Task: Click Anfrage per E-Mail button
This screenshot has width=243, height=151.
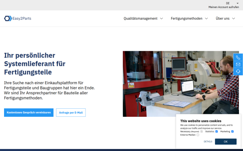Action: click(x=71, y=112)
